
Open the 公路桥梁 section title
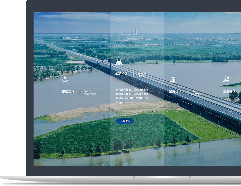pyautogui.click(x=121, y=74)
